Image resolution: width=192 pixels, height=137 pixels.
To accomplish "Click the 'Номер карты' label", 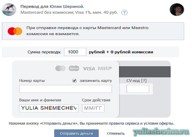I will pos(32,81).
